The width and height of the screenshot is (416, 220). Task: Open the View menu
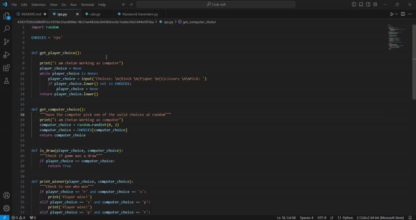(x=54, y=5)
